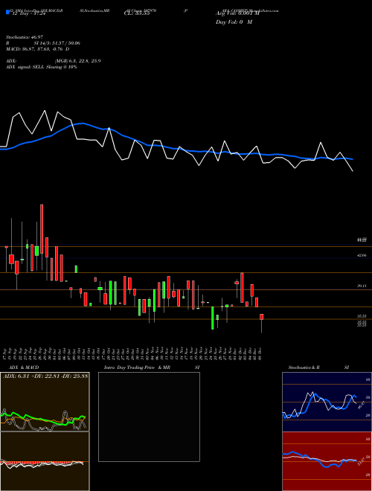372x491 pixels.
Task: Click the 'ADX signal: SELL' text
Action: click(42, 67)
